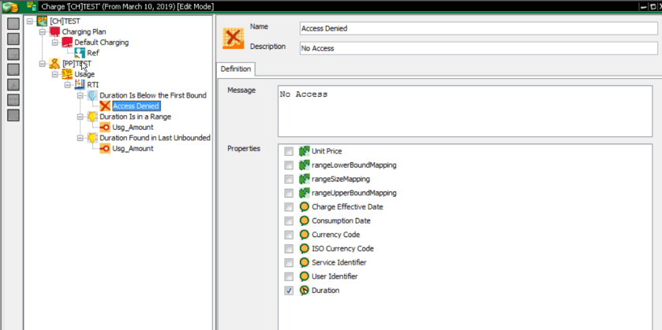
Task: Click the Access Denied red X icon in tree
Action: tap(105, 106)
